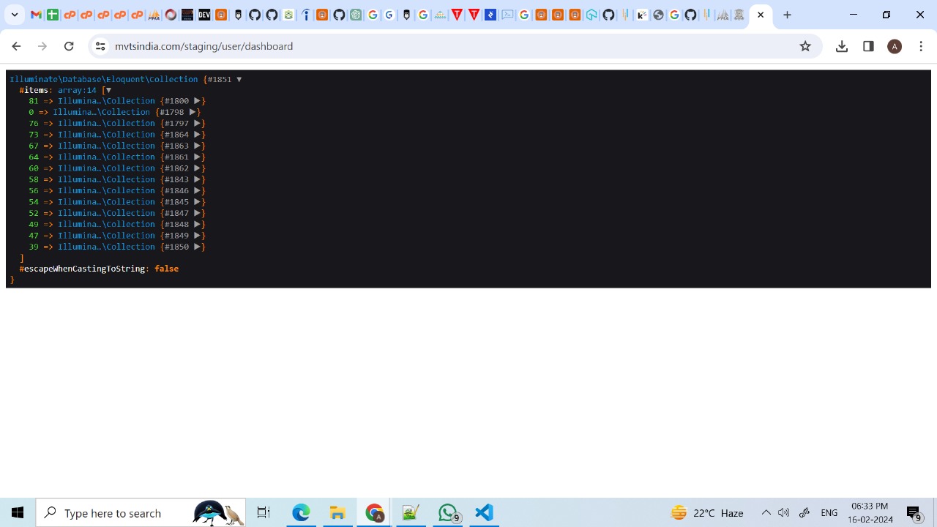937x527 pixels.
Task: Bookmark this page with star icon
Action: (x=805, y=46)
